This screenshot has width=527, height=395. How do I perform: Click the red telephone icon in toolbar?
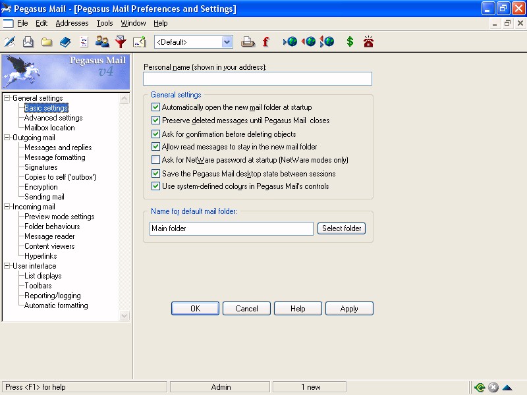368,41
